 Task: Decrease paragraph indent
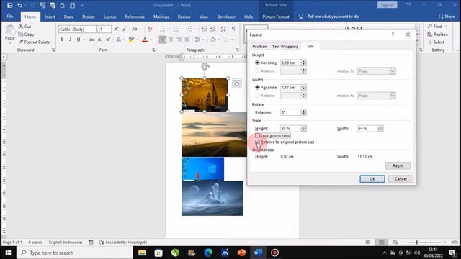point(204,29)
